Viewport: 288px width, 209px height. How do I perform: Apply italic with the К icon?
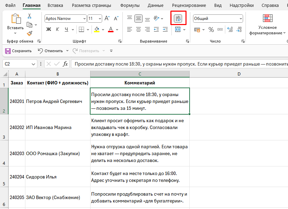58,28
